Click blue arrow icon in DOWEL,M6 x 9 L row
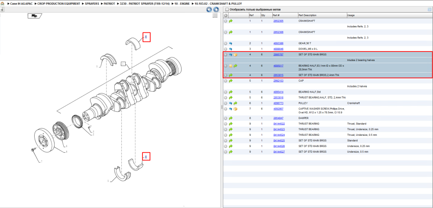 (x=231, y=49)
